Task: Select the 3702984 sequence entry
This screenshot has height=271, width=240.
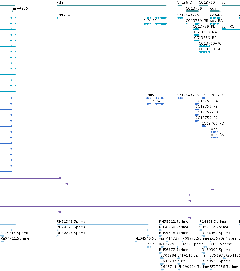Action: coord(168,255)
